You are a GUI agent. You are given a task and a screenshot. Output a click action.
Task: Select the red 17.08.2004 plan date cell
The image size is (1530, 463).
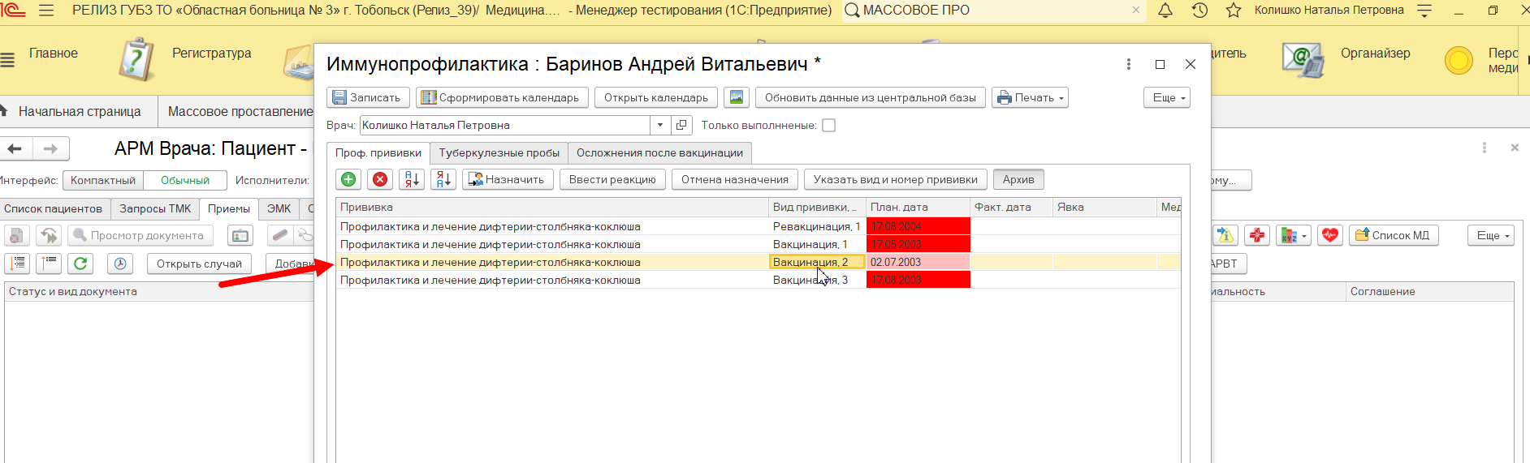click(x=918, y=226)
